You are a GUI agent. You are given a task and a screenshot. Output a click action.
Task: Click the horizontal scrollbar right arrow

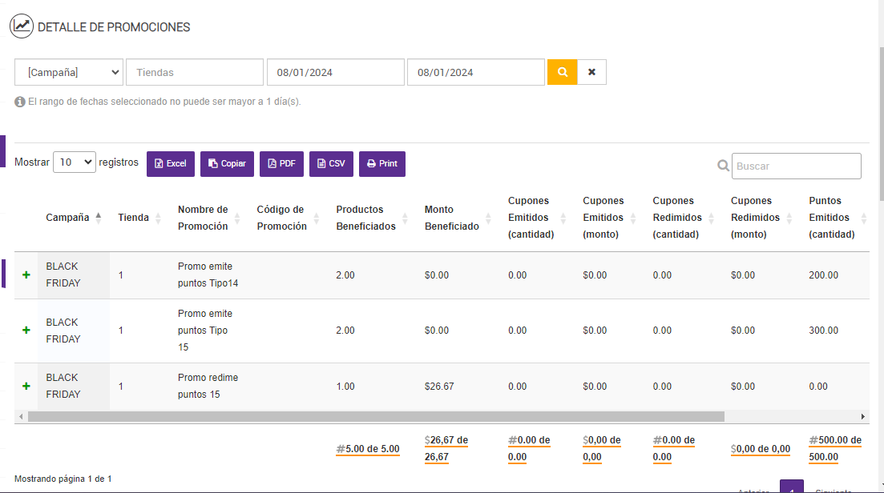pos(863,417)
